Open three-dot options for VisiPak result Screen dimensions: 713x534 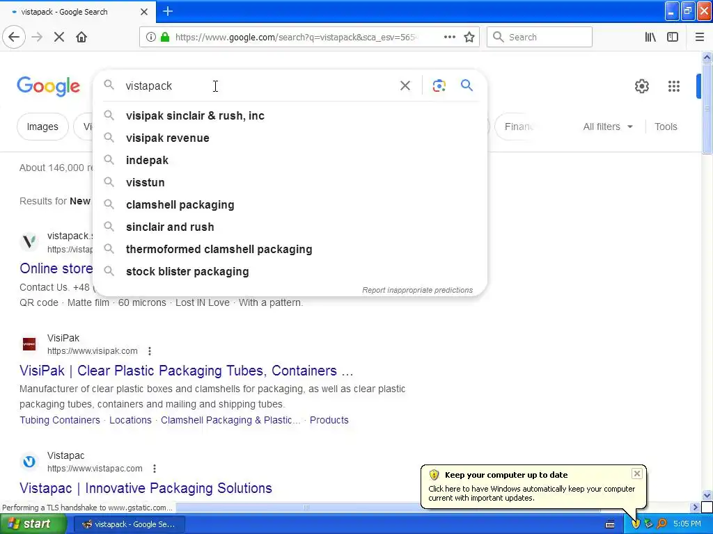(150, 351)
